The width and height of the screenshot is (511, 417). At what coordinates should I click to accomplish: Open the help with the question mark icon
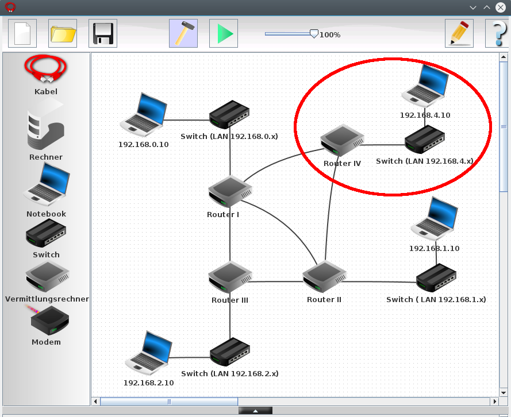(498, 33)
